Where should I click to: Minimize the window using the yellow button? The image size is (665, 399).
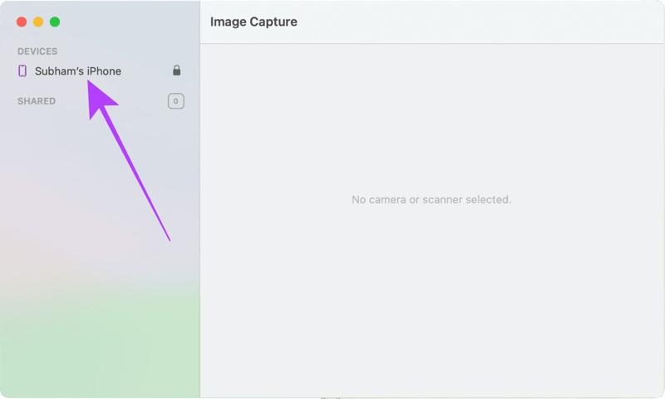coord(38,22)
